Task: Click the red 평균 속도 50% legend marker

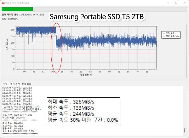Action: coord(163,36)
